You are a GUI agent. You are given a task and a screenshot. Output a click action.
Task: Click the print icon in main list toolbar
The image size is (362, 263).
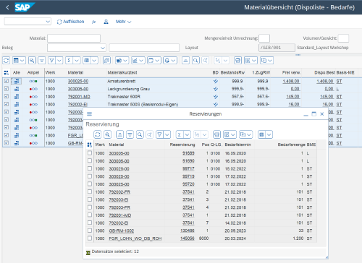point(237,60)
